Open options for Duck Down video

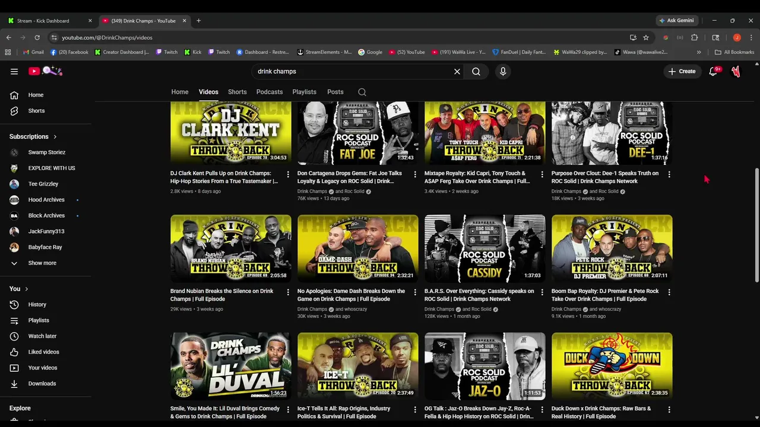(x=669, y=410)
